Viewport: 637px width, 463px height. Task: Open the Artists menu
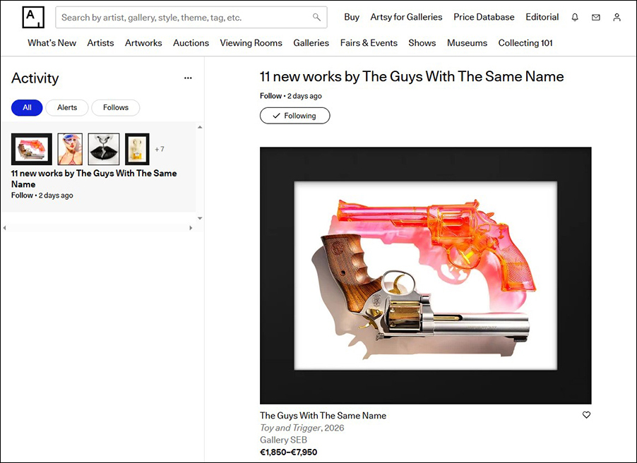(100, 43)
